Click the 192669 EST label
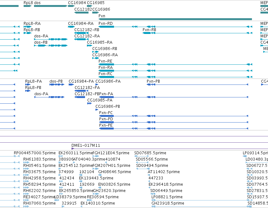Screen dimensions: 268x208 (x=87, y=184)
